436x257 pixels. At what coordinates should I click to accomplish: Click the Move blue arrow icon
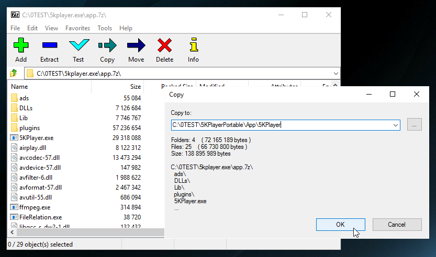[x=136, y=45]
